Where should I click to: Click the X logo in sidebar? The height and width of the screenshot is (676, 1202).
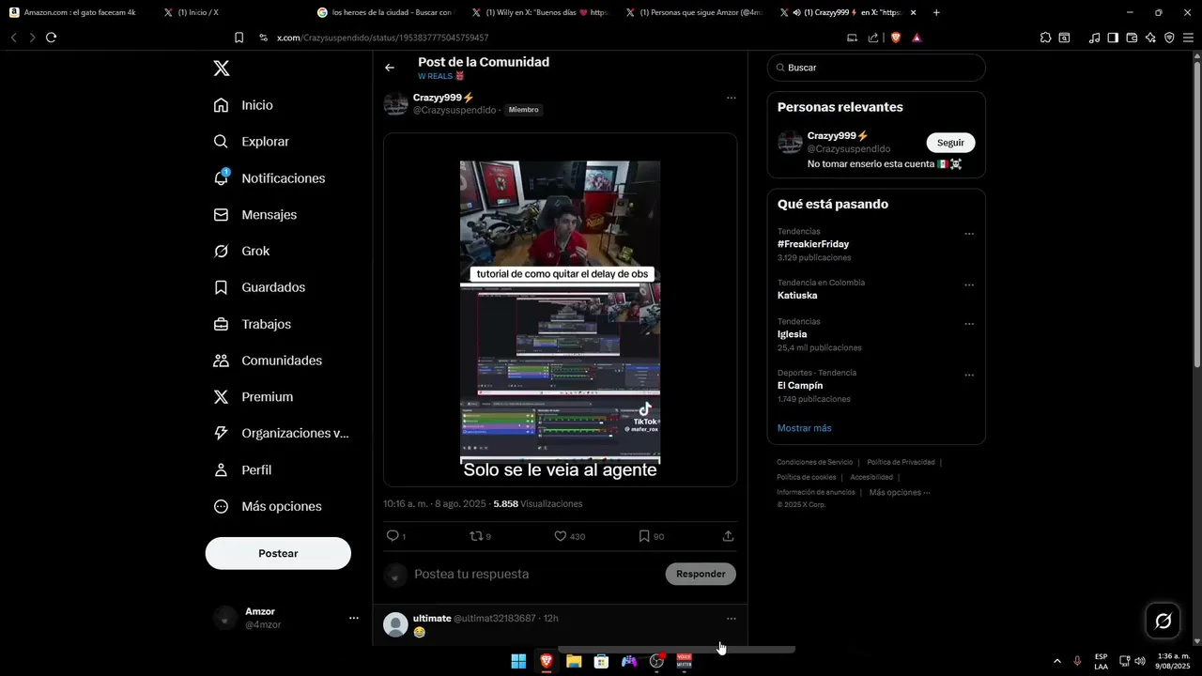pos(222,69)
